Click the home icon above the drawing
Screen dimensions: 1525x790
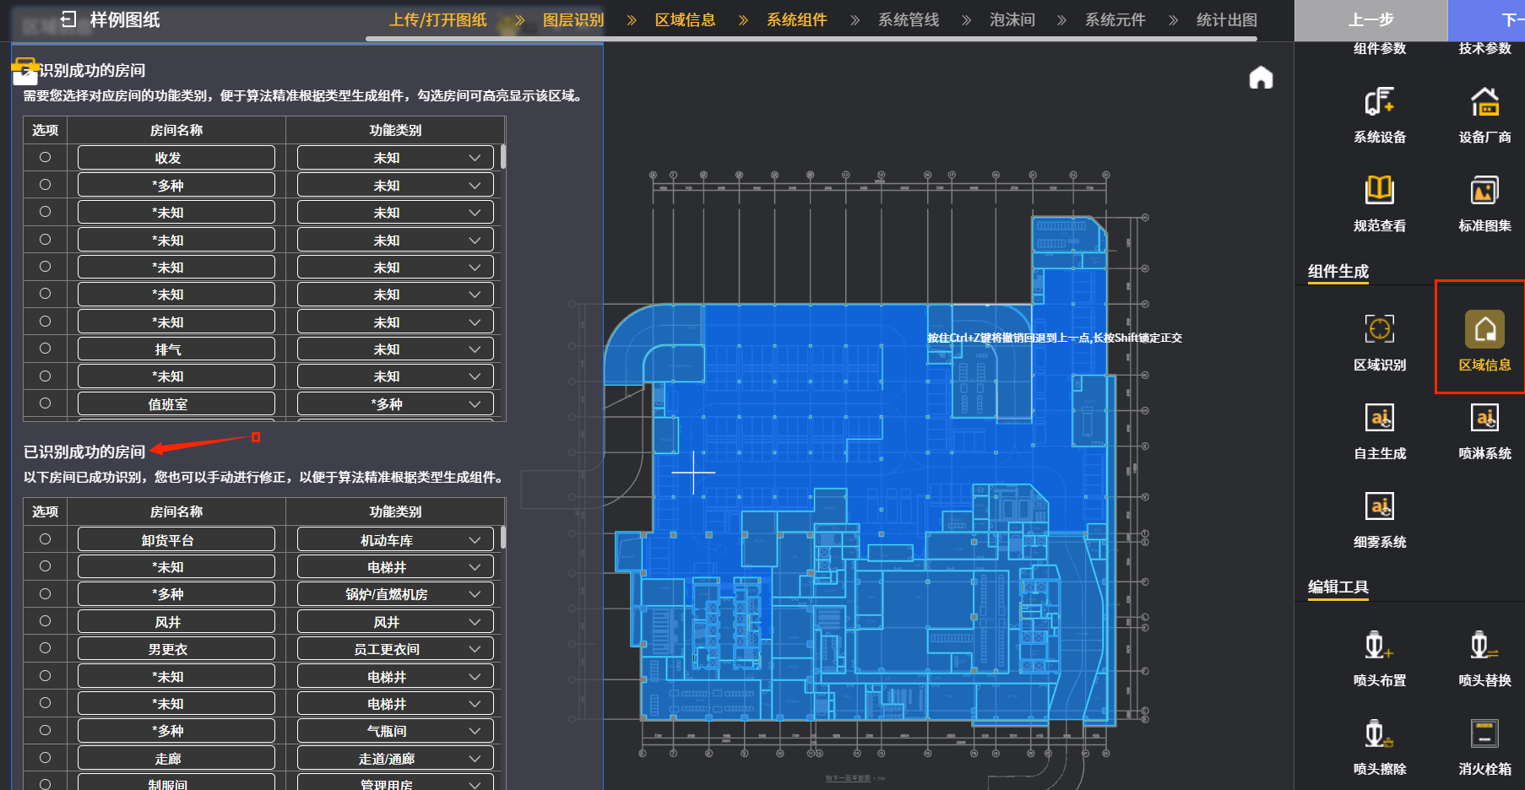click(x=1261, y=78)
